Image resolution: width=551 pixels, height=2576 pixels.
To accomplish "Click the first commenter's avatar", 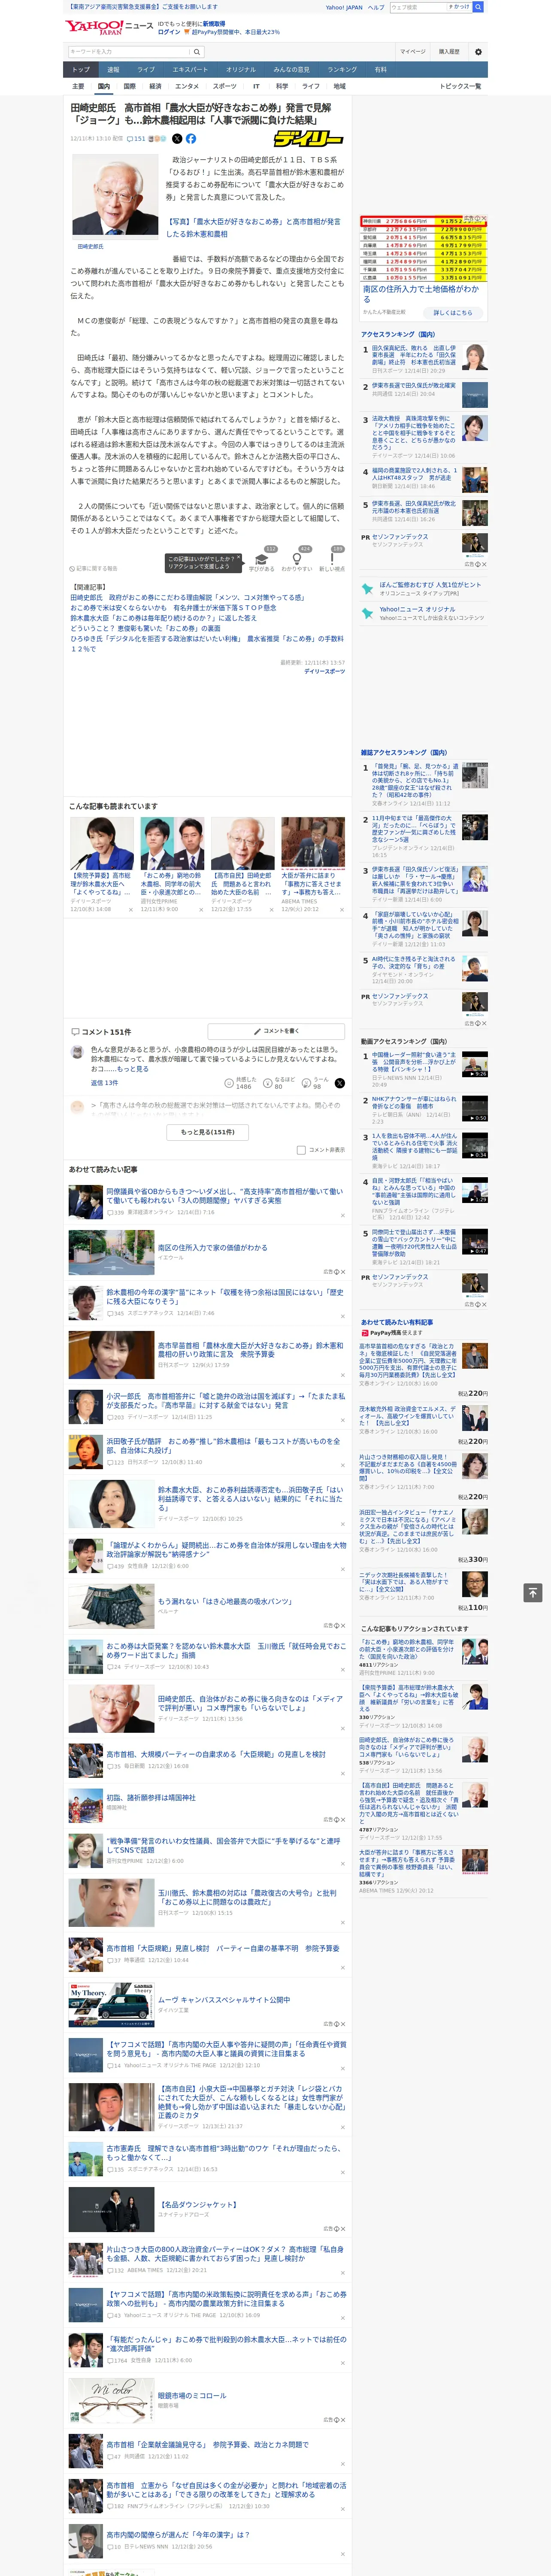I will [x=77, y=1052].
